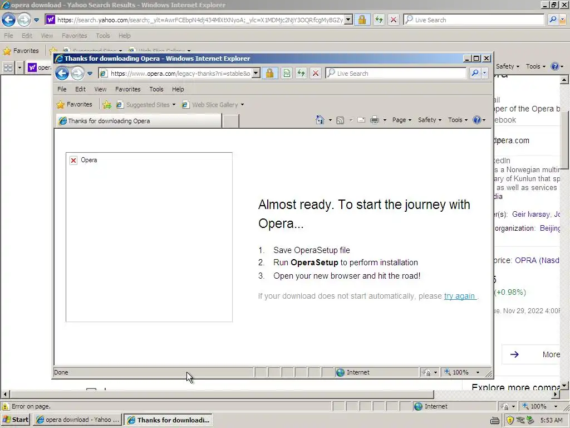Go back in the Opera download window
The width and height of the screenshot is (570, 428).
coord(62,74)
